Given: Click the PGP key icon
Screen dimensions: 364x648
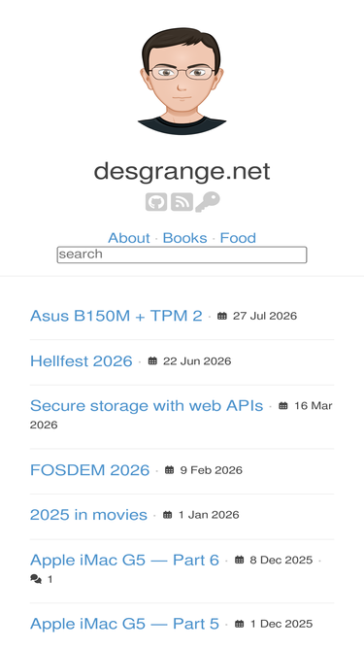Looking at the screenshot, I should tap(208, 202).
